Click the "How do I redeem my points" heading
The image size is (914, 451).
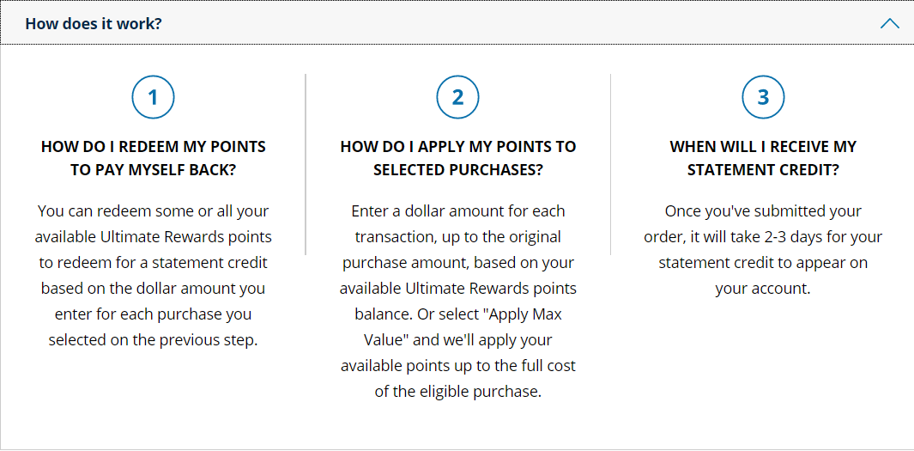tap(154, 158)
